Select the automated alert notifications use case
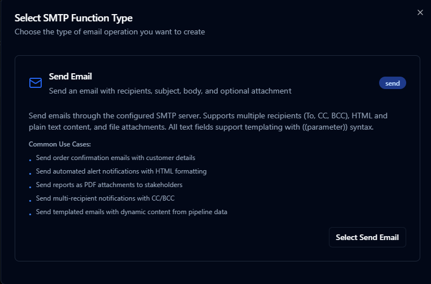Screen dimensions: 431x284 pos(121,171)
